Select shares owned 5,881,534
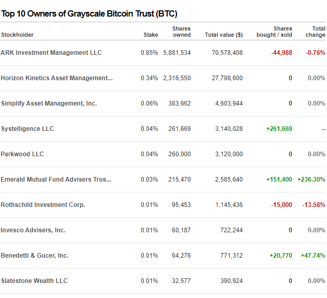Viewport: 327px width, 298px height. tap(177, 53)
